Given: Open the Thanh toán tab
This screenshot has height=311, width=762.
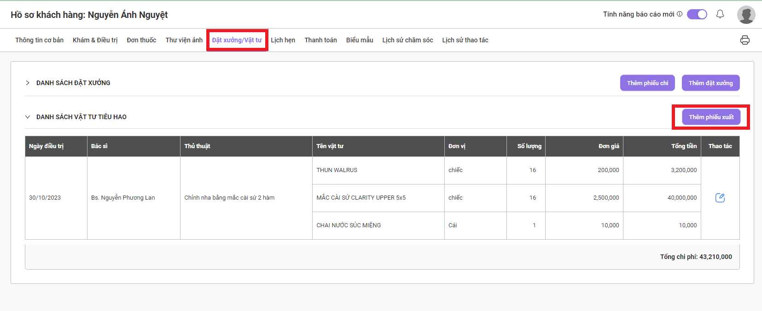Looking at the screenshot, I should click(x=320, y=40).
